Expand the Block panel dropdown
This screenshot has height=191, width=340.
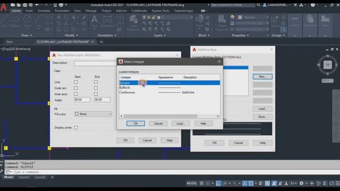tap(204, 36)
